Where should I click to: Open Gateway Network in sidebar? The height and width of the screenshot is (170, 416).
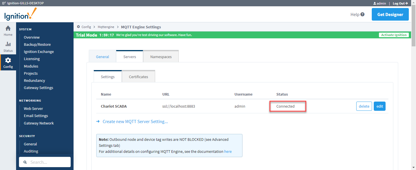click(39, 123)
